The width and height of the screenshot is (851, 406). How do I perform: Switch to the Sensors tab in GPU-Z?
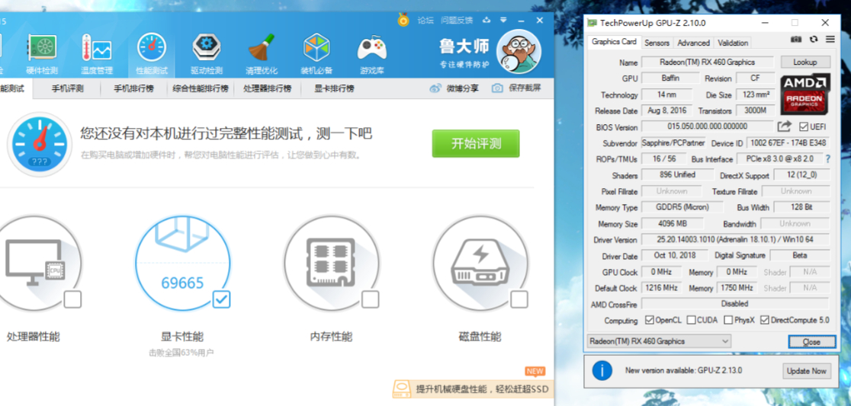pos(657,43)
